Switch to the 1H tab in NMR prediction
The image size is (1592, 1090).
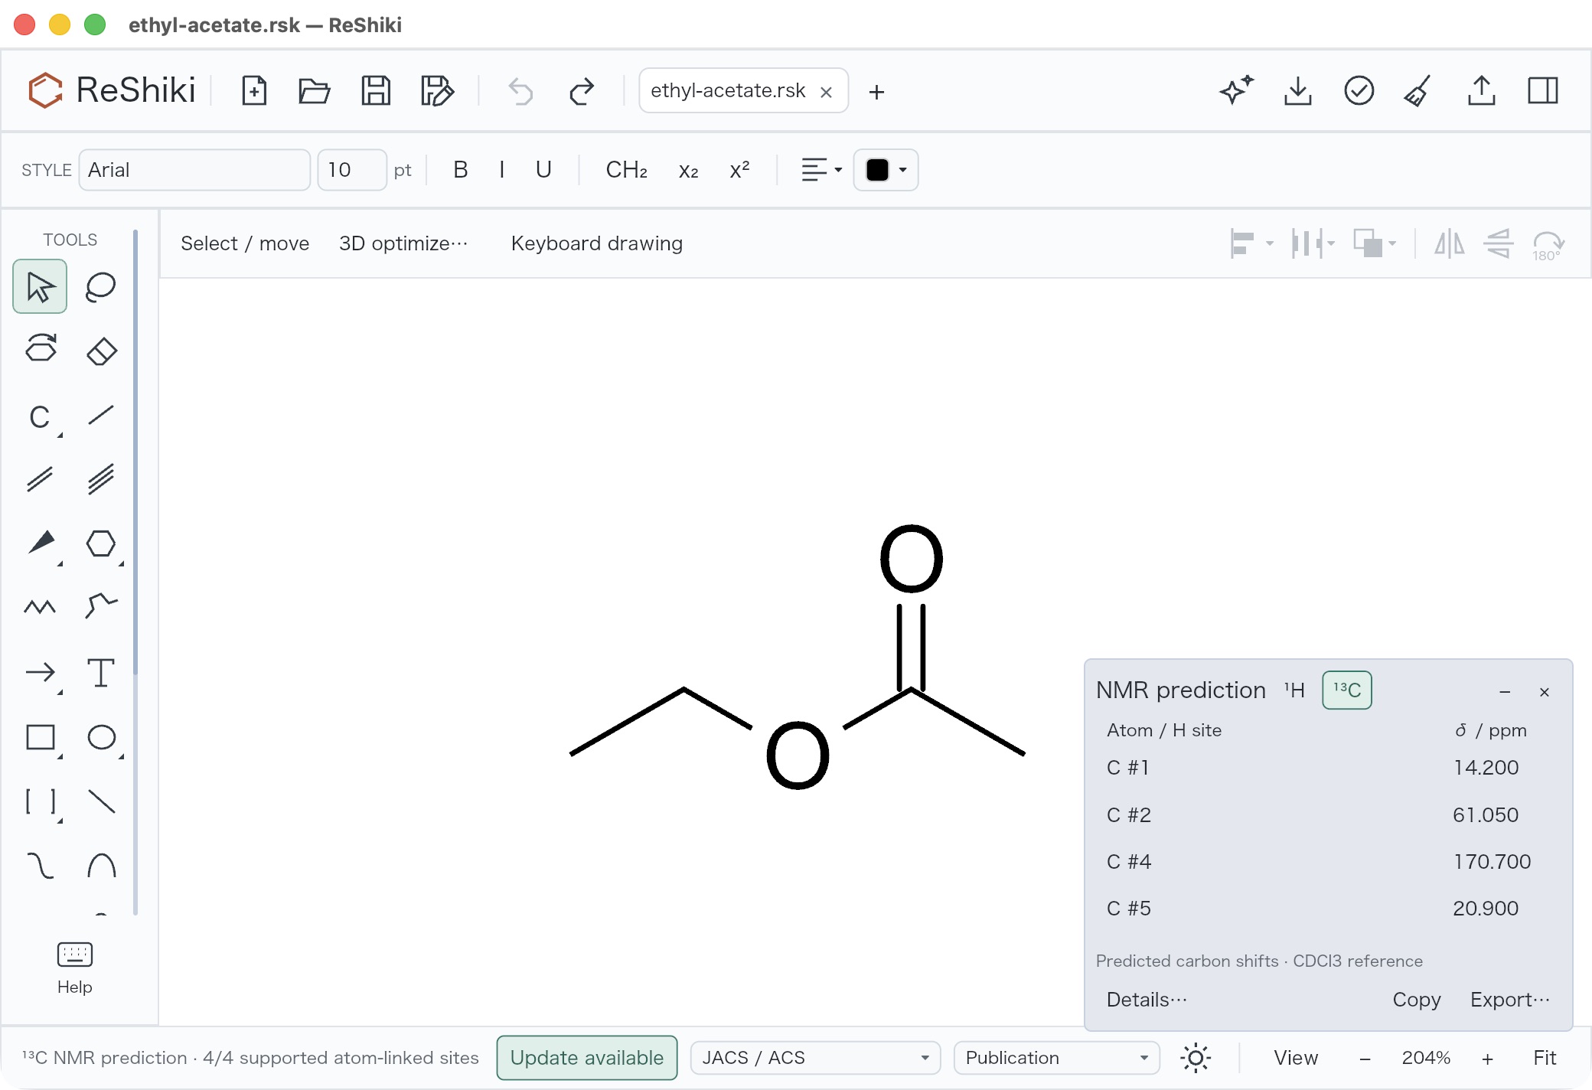coord(1294,690)
